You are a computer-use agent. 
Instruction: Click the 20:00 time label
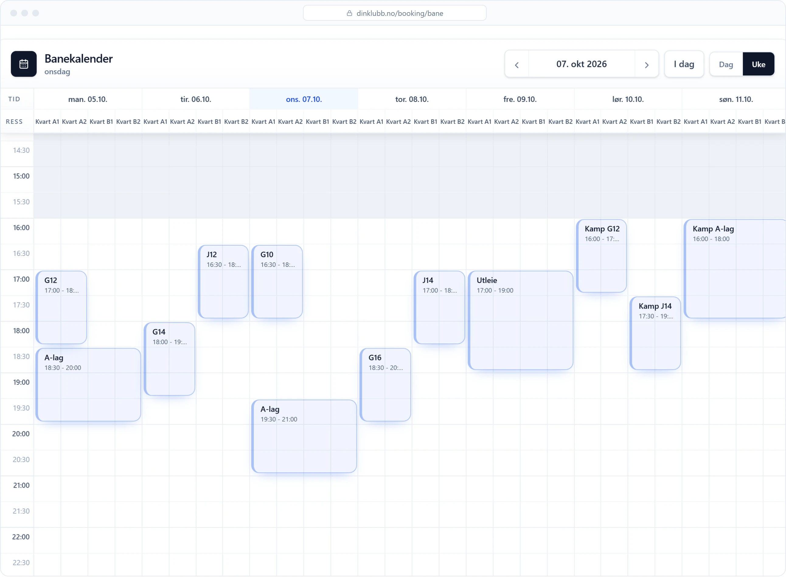click(x=21, y=434)
